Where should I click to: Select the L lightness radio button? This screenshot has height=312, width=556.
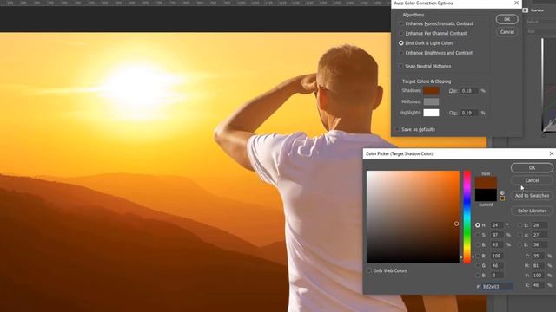[x=520, y=225]
